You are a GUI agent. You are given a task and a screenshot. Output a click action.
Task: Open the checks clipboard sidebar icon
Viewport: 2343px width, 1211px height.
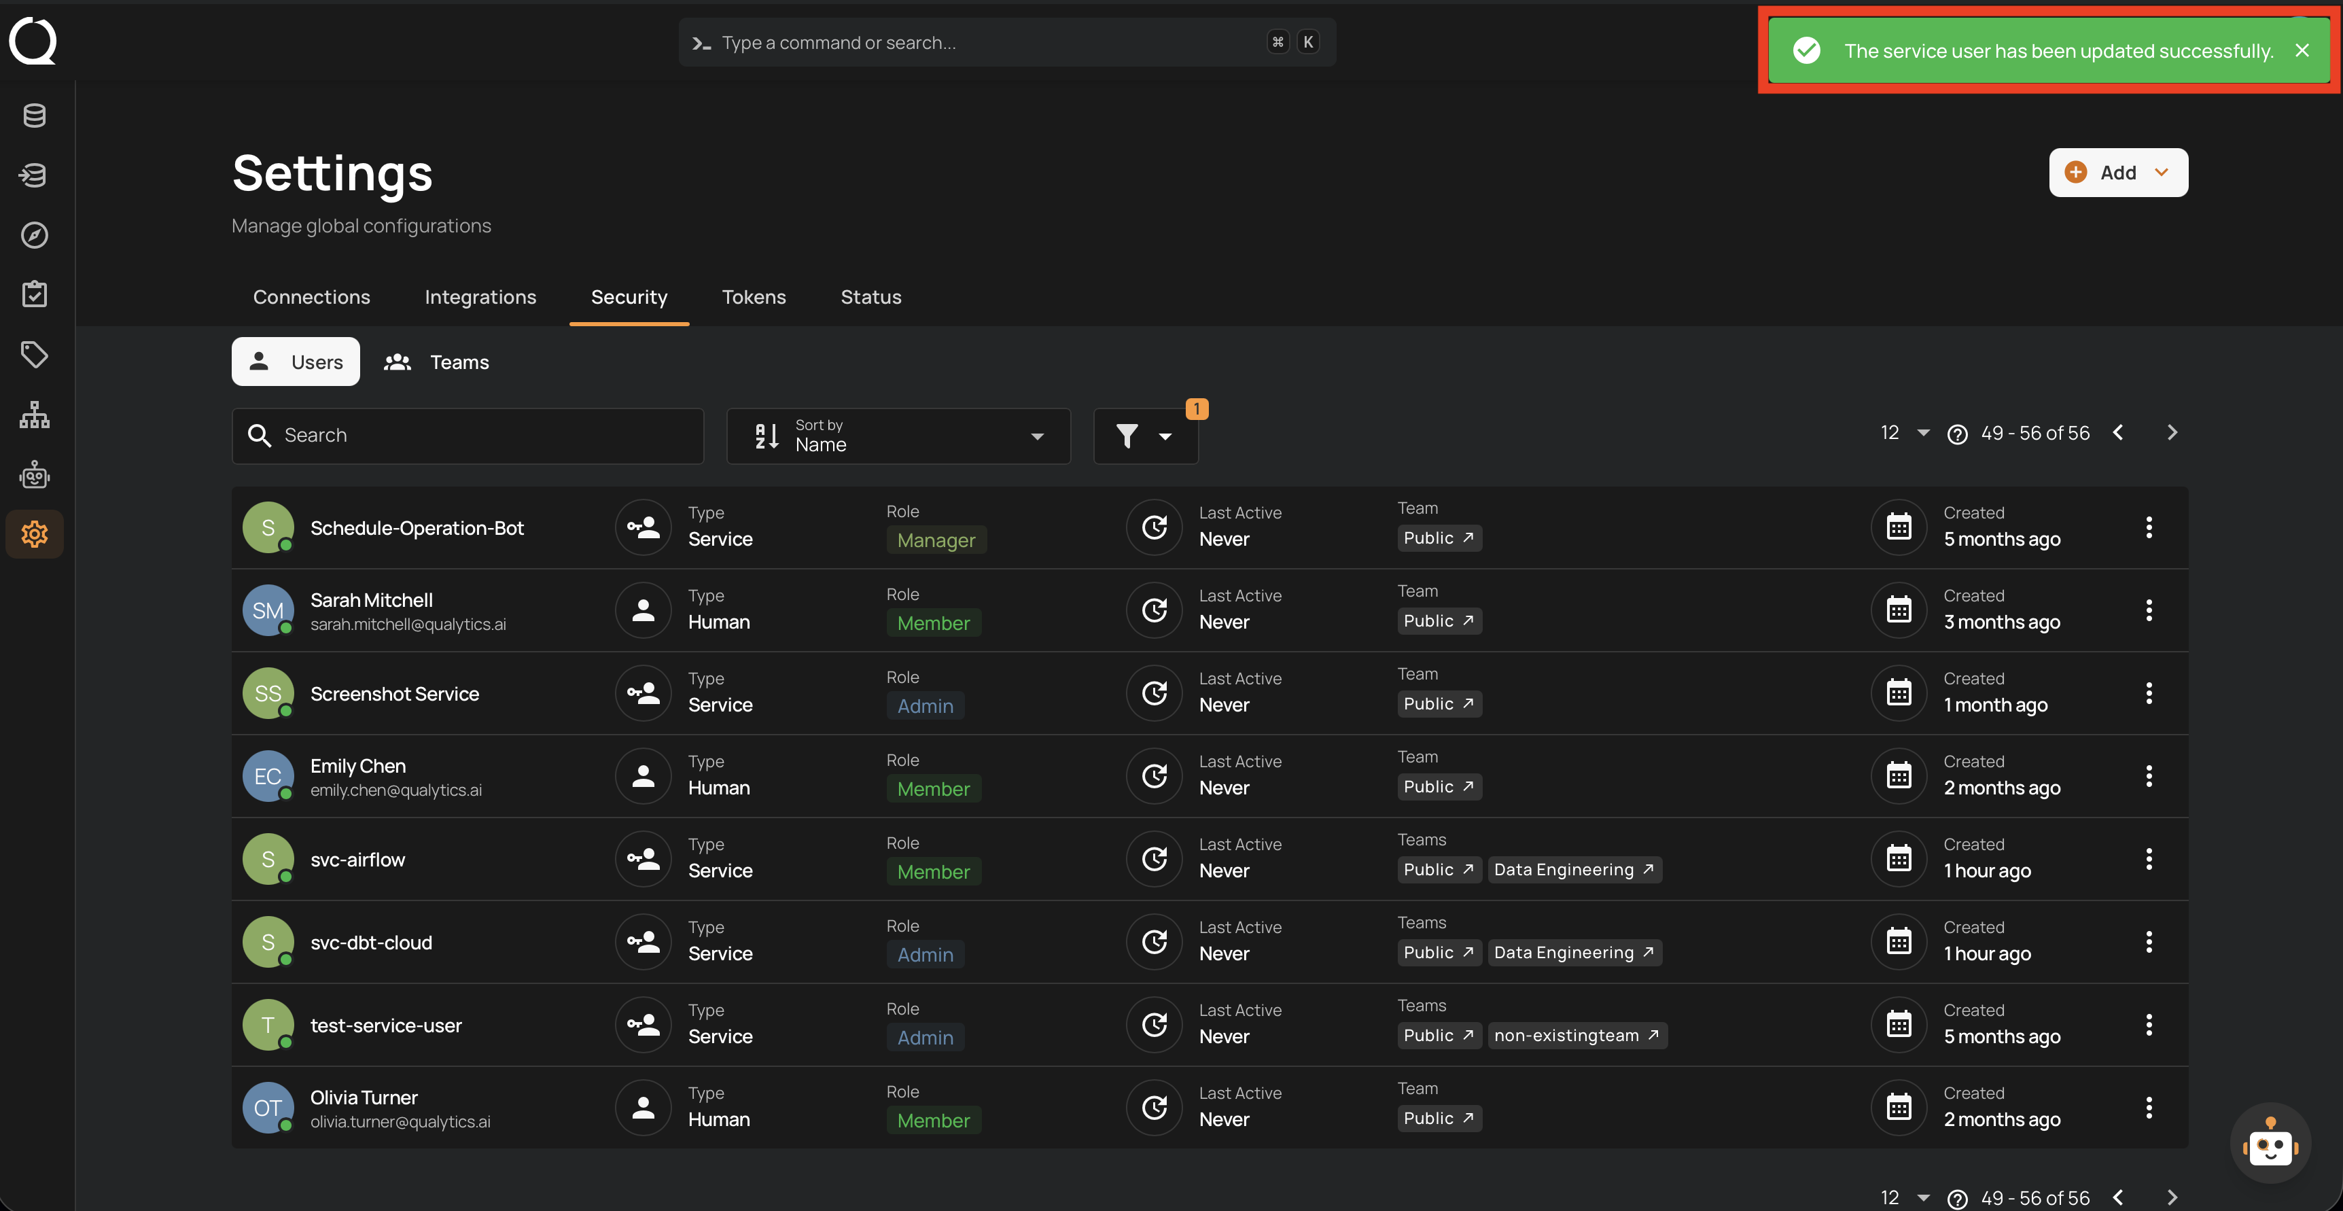tap(35, 294)
